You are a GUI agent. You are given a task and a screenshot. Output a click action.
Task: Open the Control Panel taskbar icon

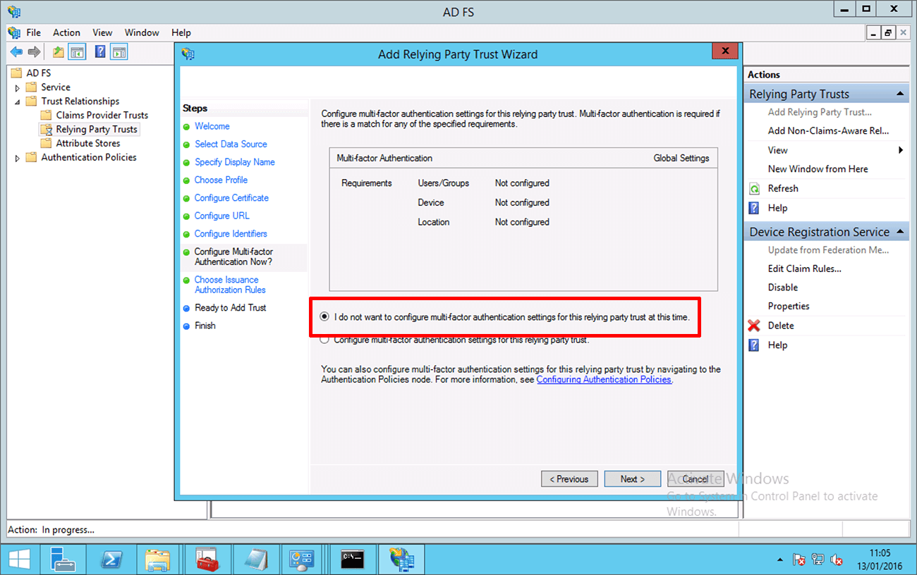pos(303,559)
